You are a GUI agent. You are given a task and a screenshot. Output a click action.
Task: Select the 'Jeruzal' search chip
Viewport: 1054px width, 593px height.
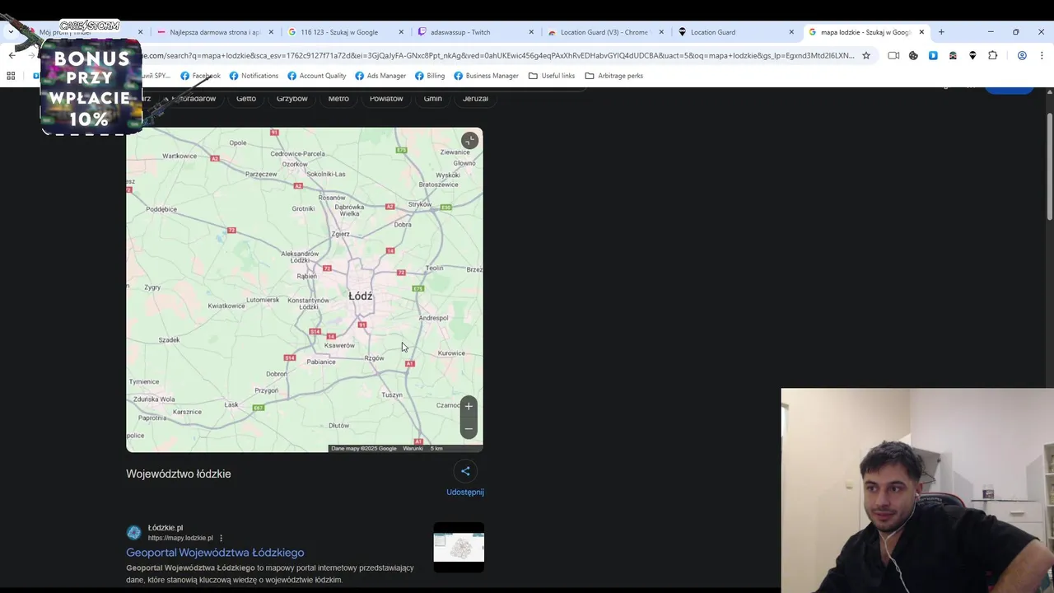pos(475,98)
